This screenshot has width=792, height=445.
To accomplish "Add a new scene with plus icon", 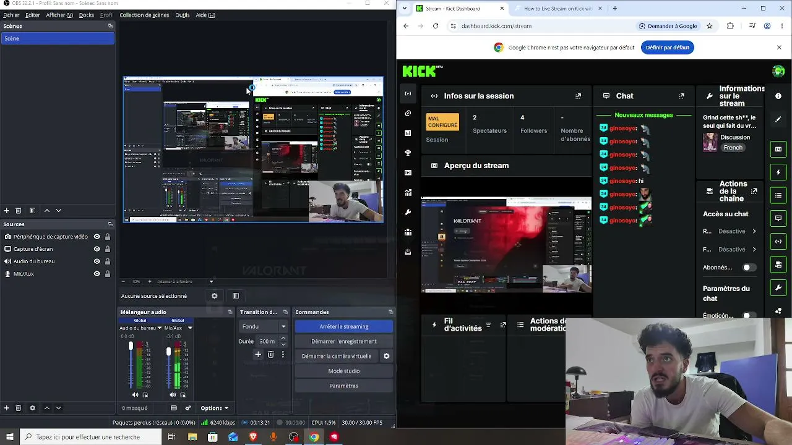I will 7,211.
